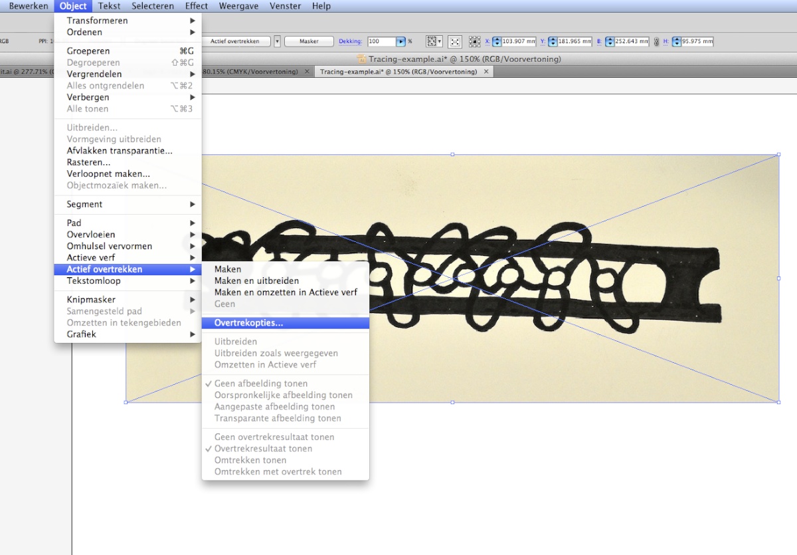Expand the Tekstomloop submenu

128,281
